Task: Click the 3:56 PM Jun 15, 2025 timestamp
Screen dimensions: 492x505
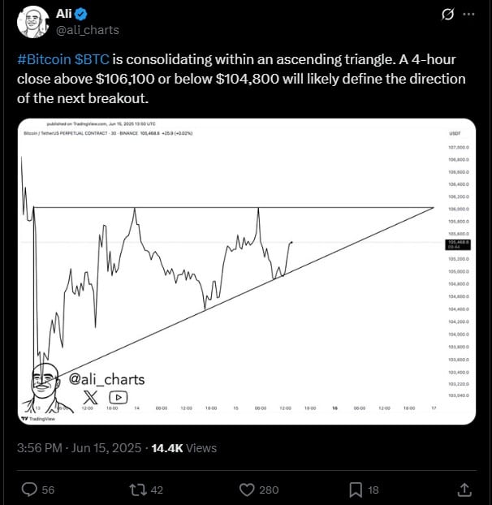Action: (76, 447)
